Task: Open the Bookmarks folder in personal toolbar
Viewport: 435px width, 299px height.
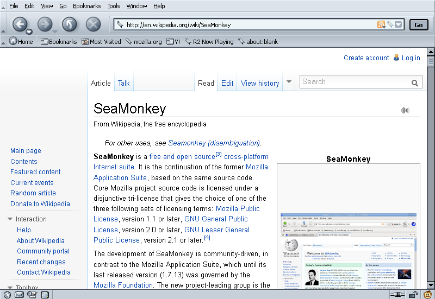Action: tap(59, 42)
